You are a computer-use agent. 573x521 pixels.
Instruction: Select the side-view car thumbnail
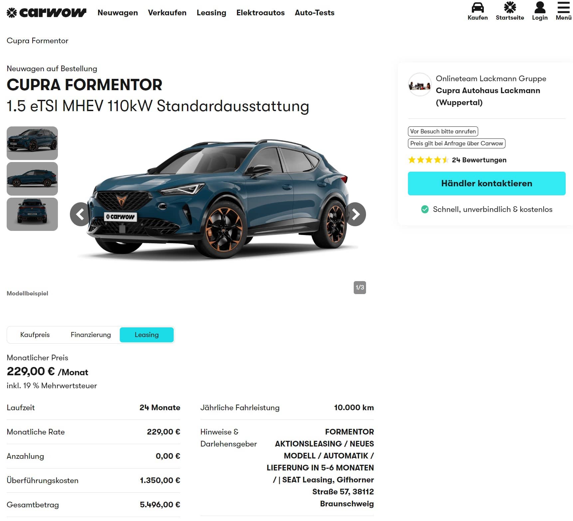click(x=32, y=179)
